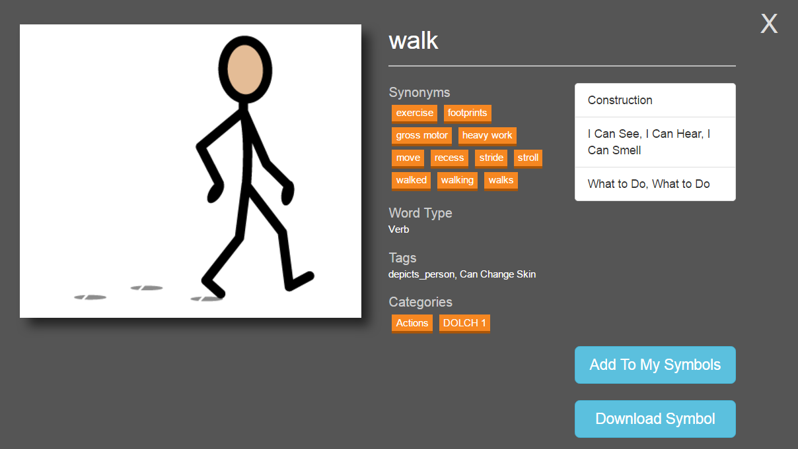Click the 'gross motor' synonym tag
The height and width of the screenshot is (449, 798).
[421, 136]
